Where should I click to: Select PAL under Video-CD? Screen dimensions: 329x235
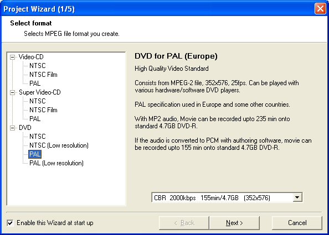click(x=35, y=83)
